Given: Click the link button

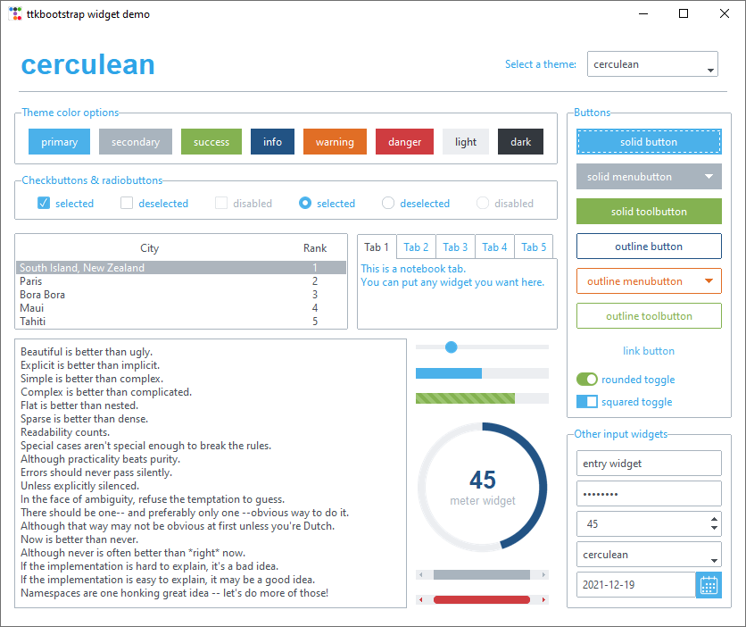Looking at the screenshot, I should [649, 351].
